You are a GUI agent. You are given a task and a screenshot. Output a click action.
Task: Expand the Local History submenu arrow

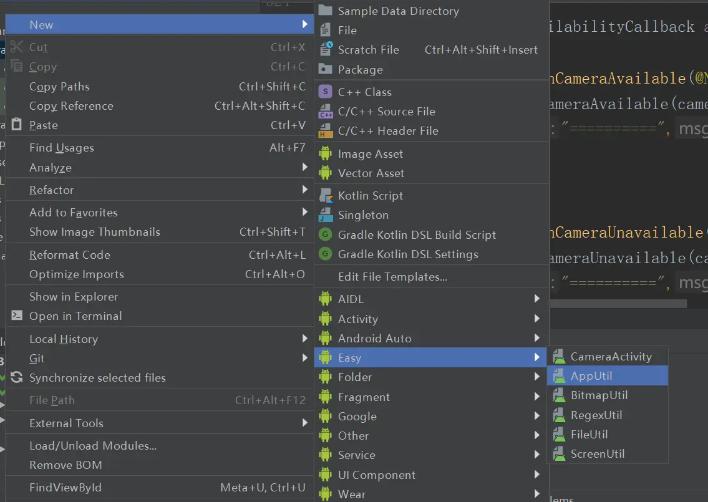coord(305,339)
